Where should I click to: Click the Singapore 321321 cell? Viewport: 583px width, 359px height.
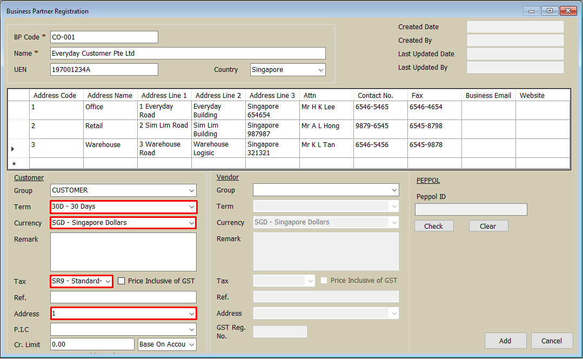[272, 149]
